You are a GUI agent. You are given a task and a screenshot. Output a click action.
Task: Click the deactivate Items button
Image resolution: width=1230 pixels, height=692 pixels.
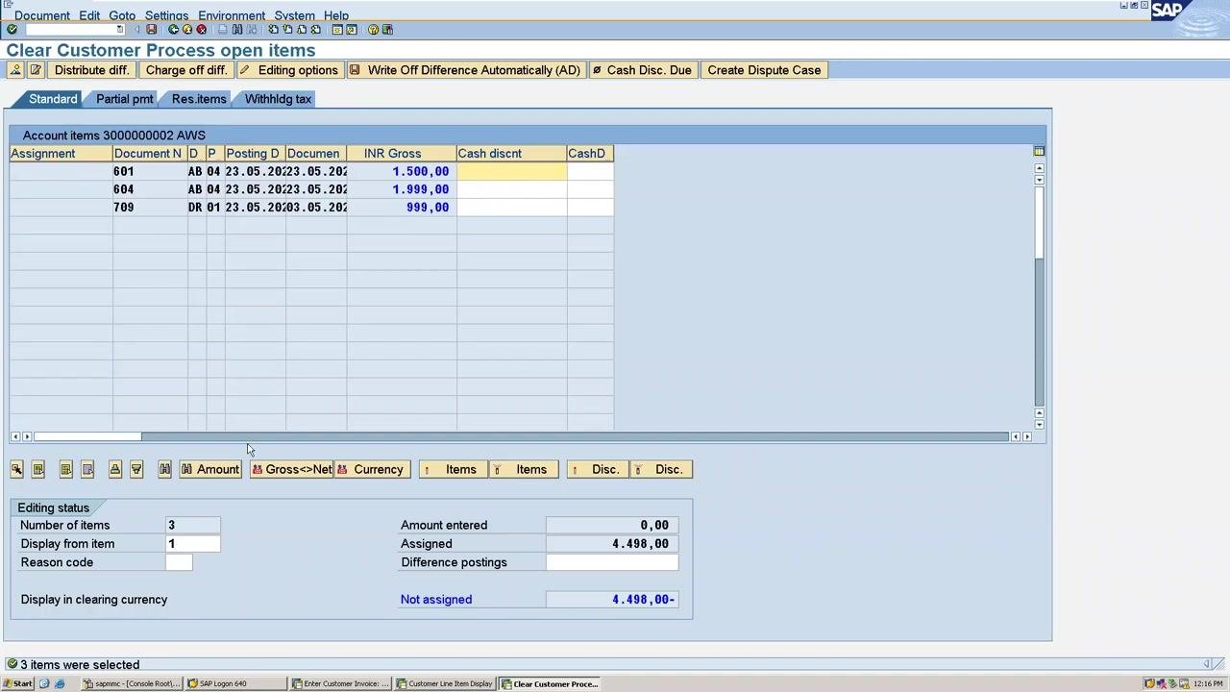pyautogui.click(x=524, y=469)
